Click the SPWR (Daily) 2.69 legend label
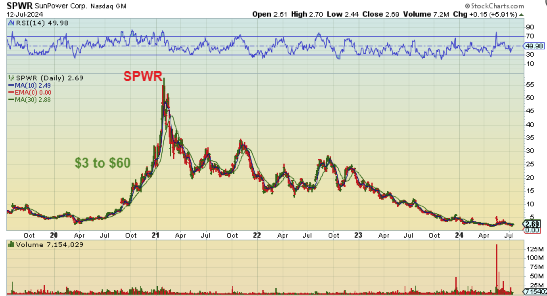 tap(50, 78)
